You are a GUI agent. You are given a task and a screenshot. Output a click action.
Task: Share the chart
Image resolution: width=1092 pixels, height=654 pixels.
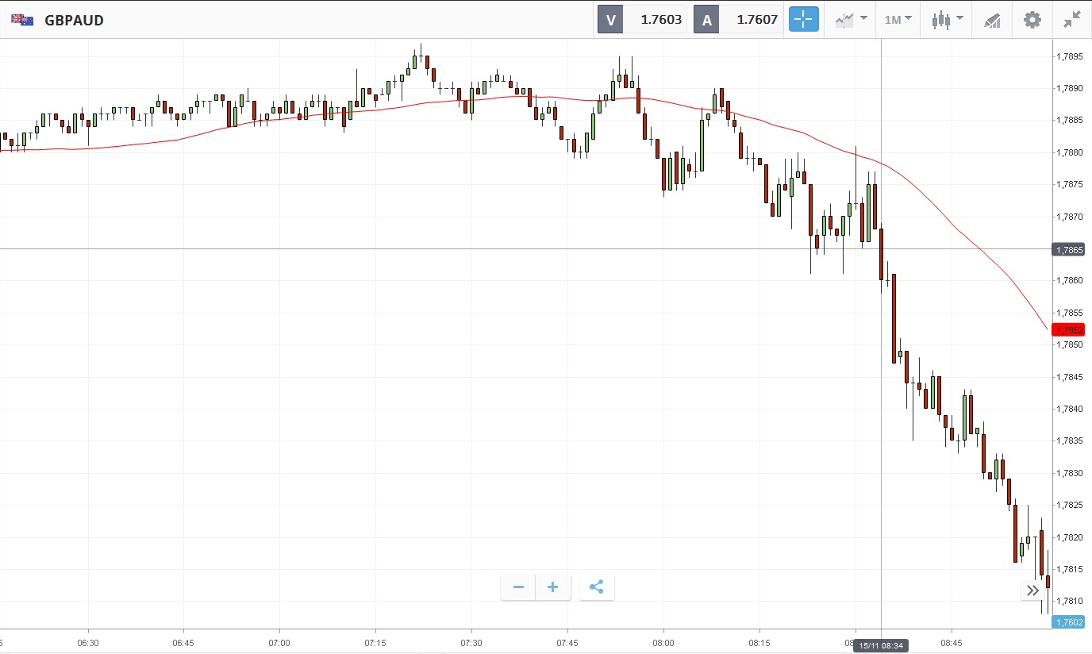coord(597,587)
